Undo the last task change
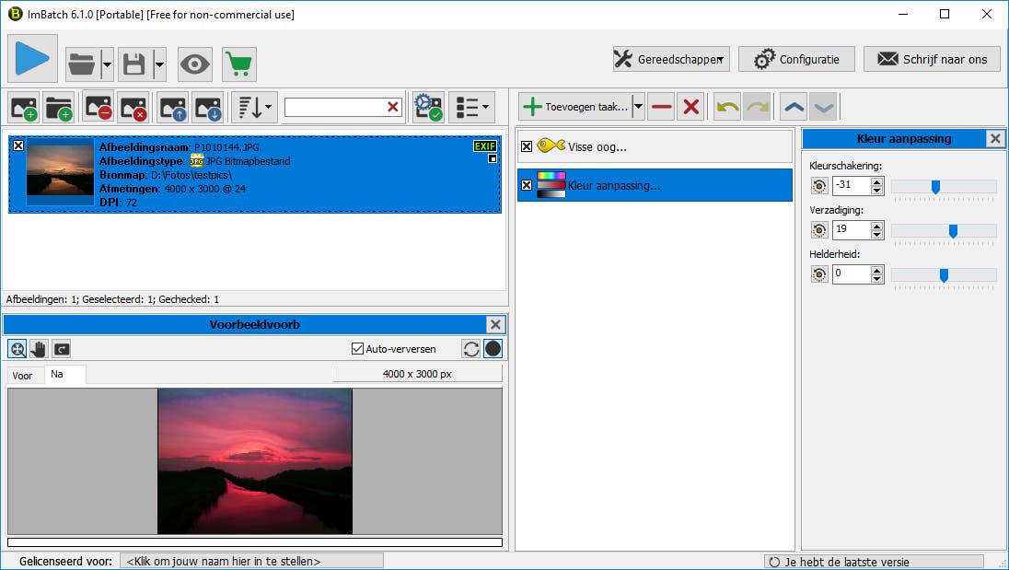 (728, 107)
